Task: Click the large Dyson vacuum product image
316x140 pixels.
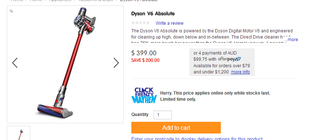Action: click(x=65, y=64)
